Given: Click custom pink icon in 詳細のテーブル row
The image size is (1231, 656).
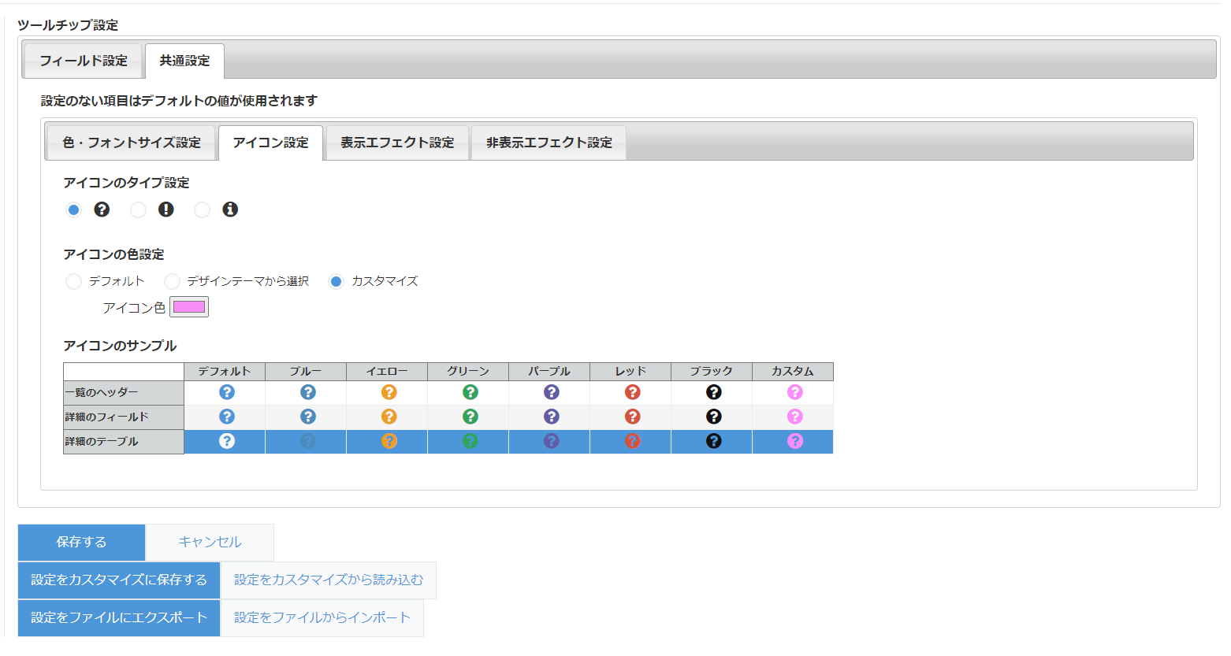Looking at the screenshot, I should click(x=795, y=441).
